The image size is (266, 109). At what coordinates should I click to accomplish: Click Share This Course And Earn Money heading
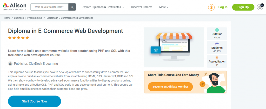point(173,75)
